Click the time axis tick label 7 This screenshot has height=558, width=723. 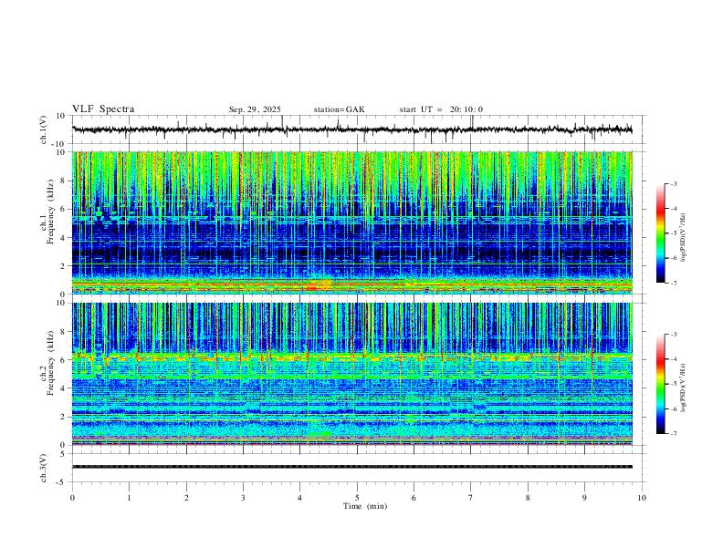[471, 498]
